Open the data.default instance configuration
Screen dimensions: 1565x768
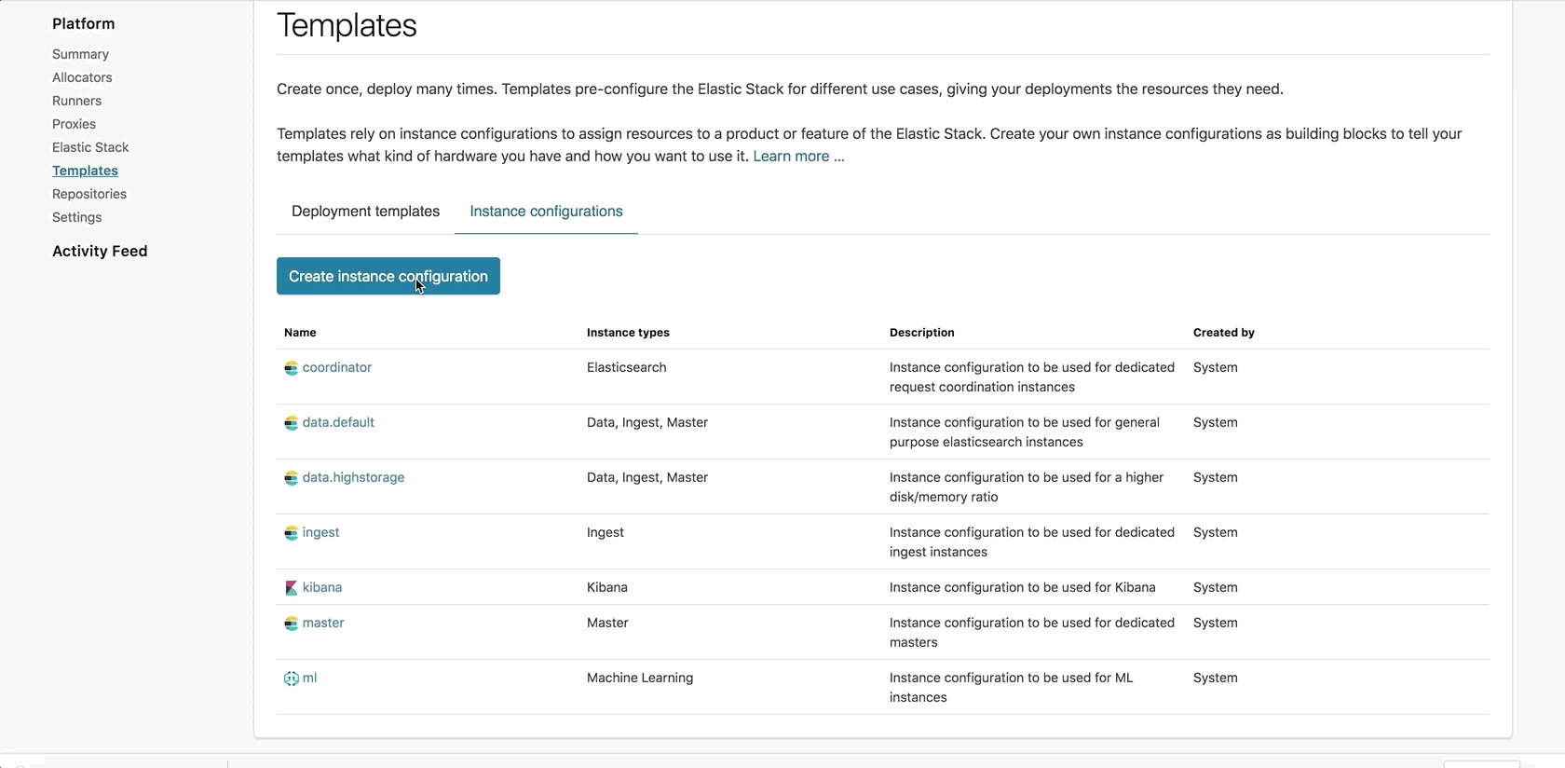point(338,422)
